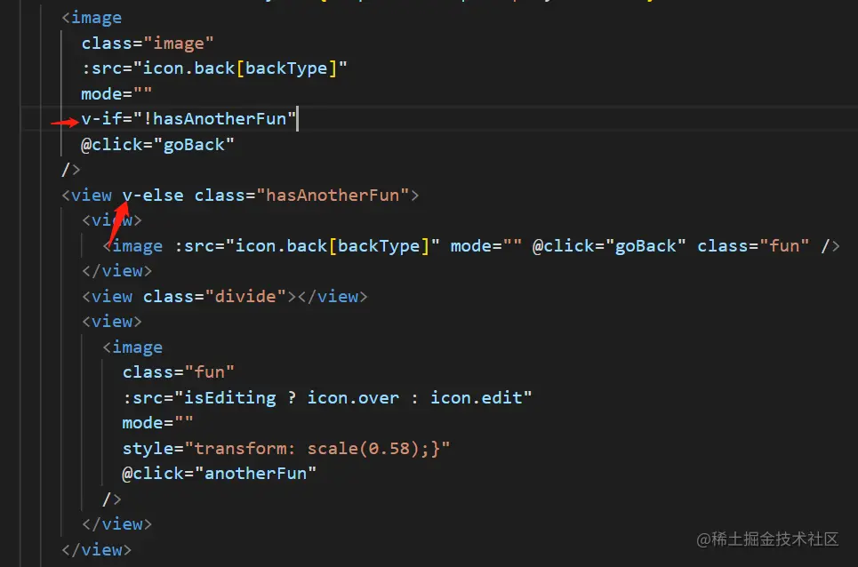Click the style="transform: scale(0.58);}" line

tap(285, 448)
